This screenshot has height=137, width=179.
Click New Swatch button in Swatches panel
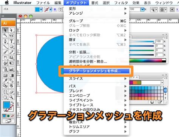(160, 102)
